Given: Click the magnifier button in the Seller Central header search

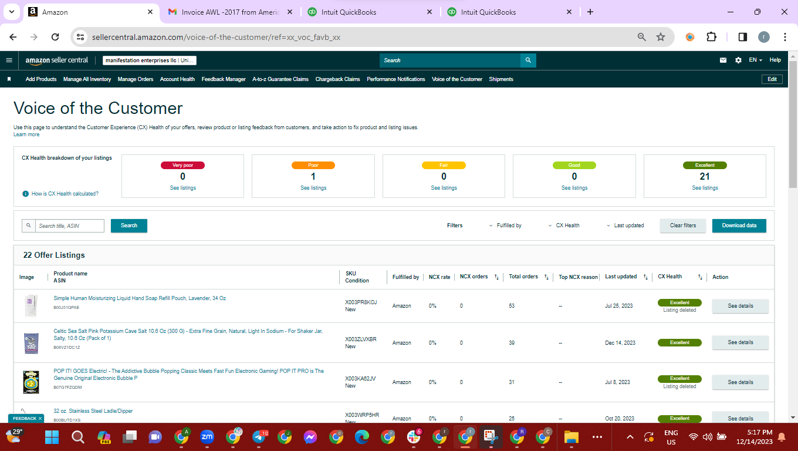Looking at the screenshot, I should [x=528, y=60].
